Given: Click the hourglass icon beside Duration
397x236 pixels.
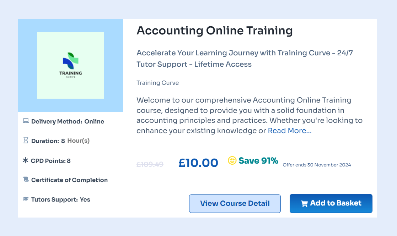Looking at the screenshot, I should [x=26, y=141].
